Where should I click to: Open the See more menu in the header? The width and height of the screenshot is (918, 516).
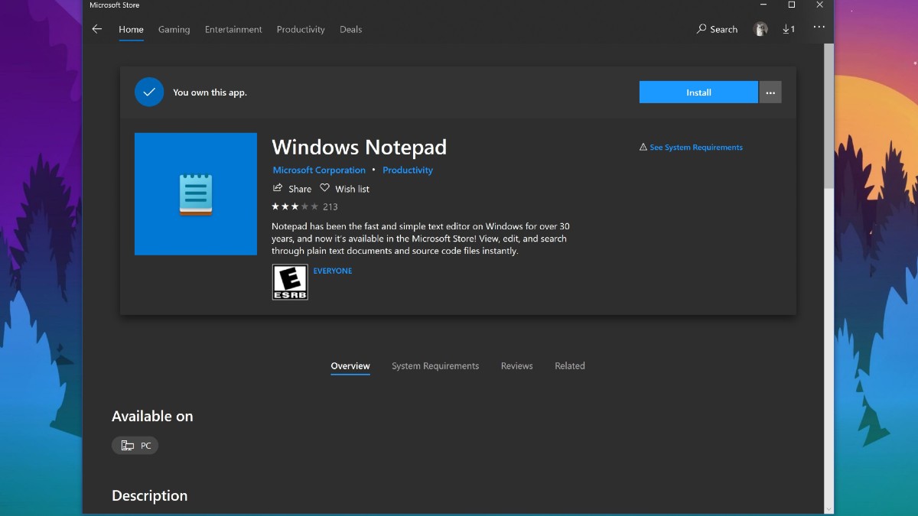819,28
